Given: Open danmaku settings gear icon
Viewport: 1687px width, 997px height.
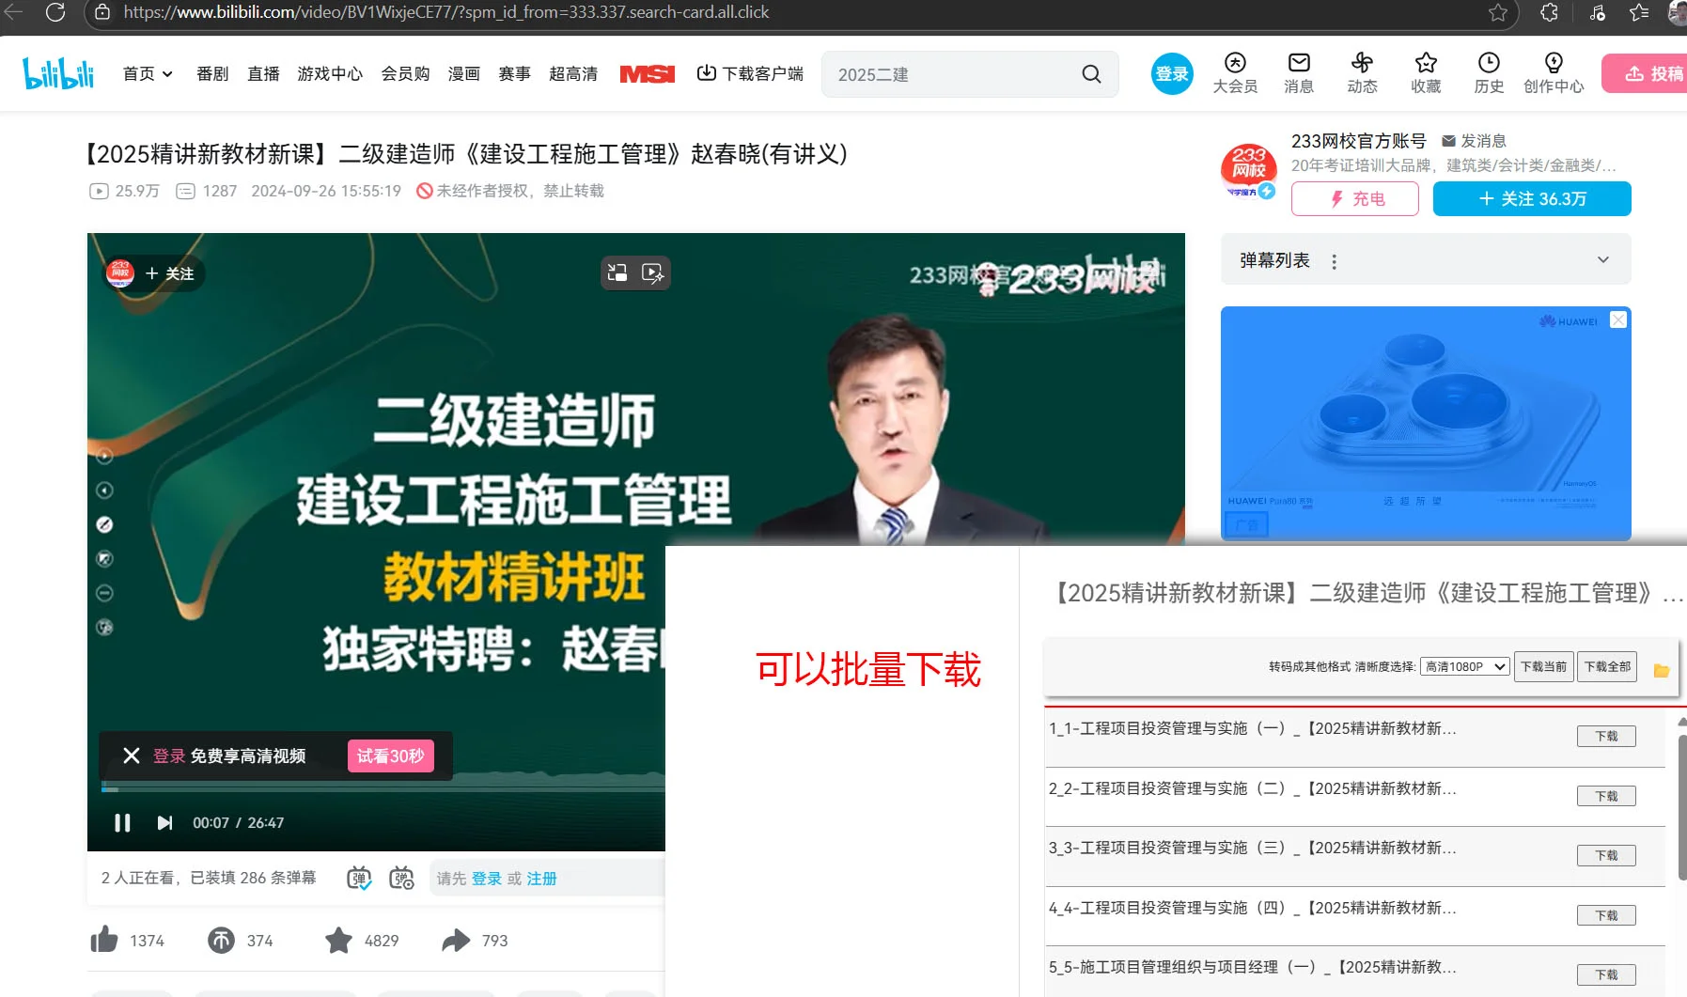Looking at the screenshot, I should [x=402, y=878].
